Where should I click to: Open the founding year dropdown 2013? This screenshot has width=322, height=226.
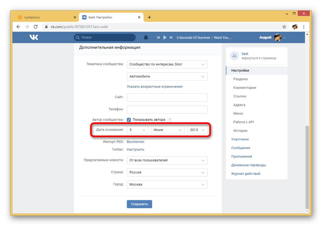point(197,130)
